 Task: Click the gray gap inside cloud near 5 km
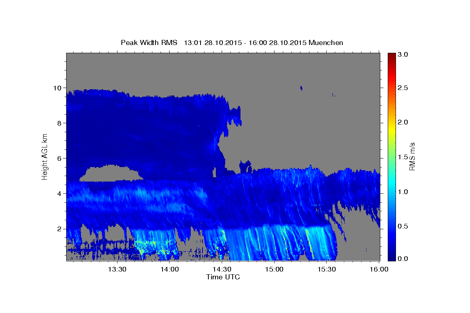coord(110,173)
